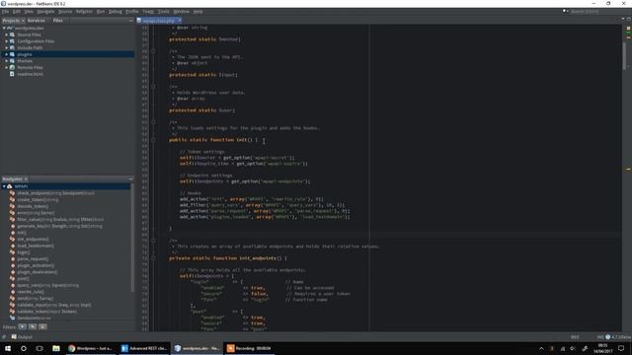The width and height of the screenshot is (632, 355).
Task: Minimize the Navigator panel
Action: [x=130, y=178]
